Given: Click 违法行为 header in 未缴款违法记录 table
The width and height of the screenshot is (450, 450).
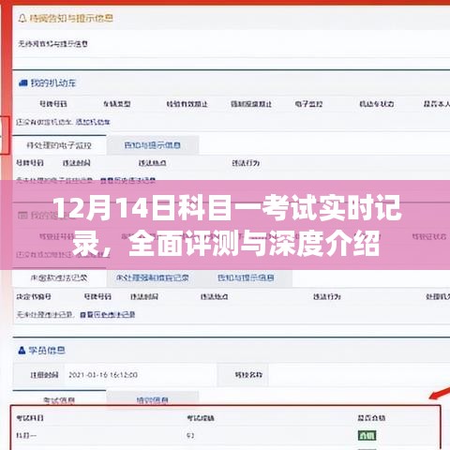Looking at the screenshot, I should pos(327,296).
